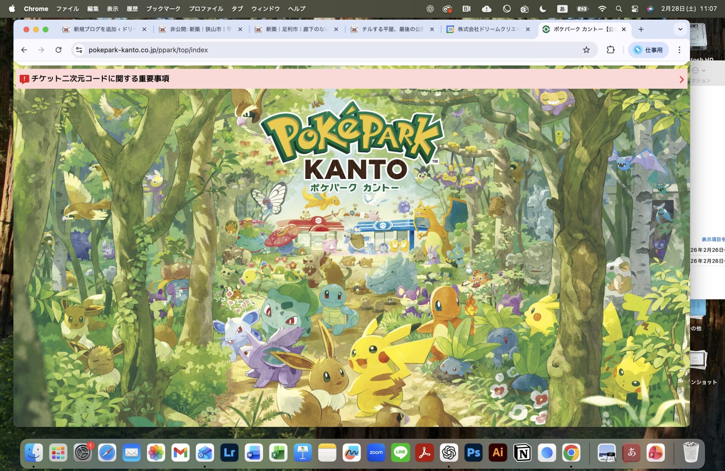Open ChatGPT from the menu bar
This screenshot has height=471, width=725.
[x=430, y=9]
